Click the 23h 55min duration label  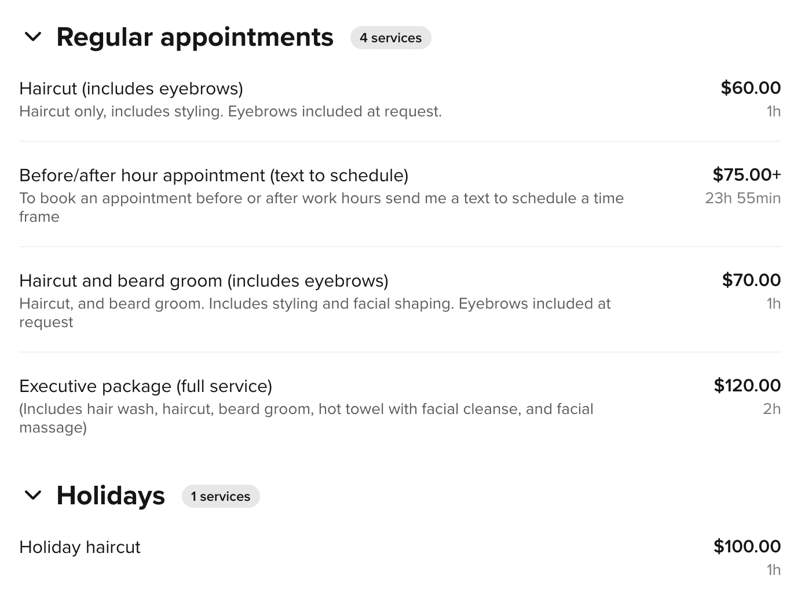[x=743, y=199]
